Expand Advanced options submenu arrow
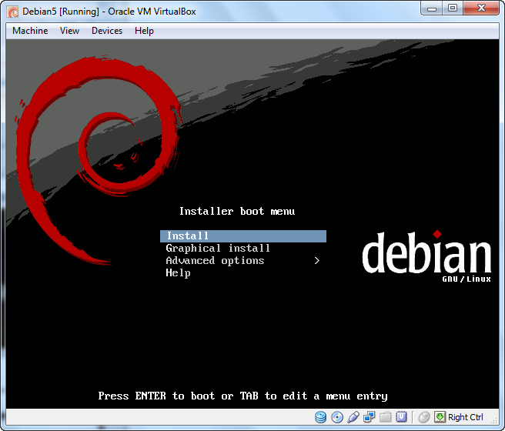This screenshot has width=505, height=431. pos(317,260)
